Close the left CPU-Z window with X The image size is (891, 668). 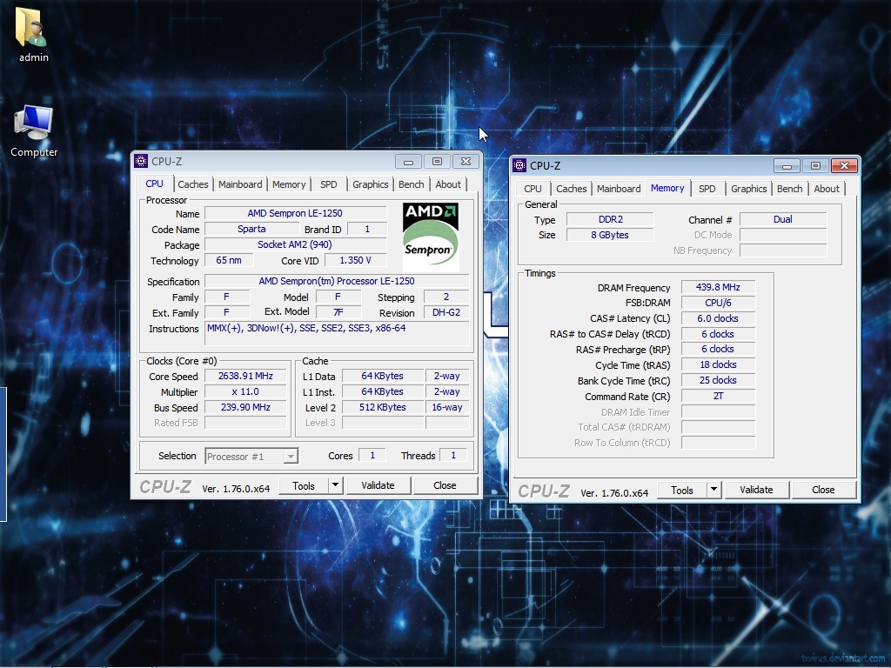click(x=466, y=161)
